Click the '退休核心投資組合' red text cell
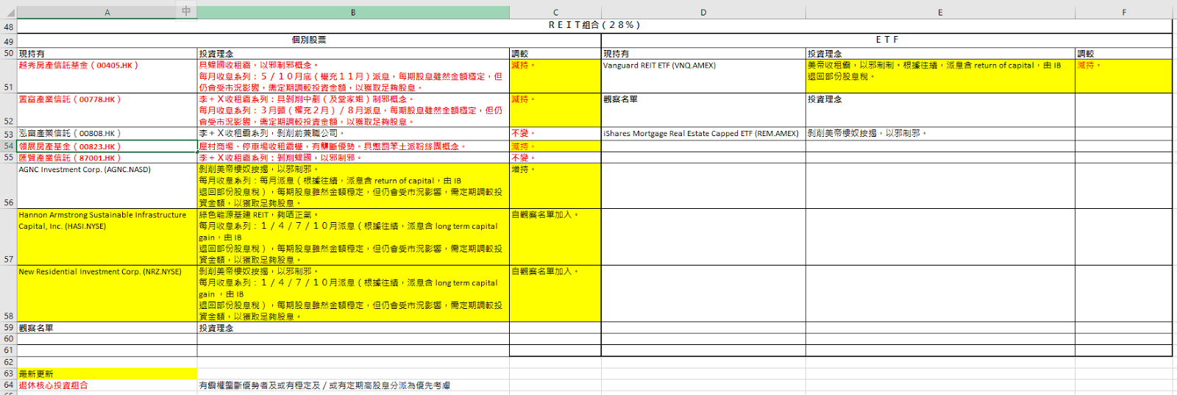 [107, 385]
